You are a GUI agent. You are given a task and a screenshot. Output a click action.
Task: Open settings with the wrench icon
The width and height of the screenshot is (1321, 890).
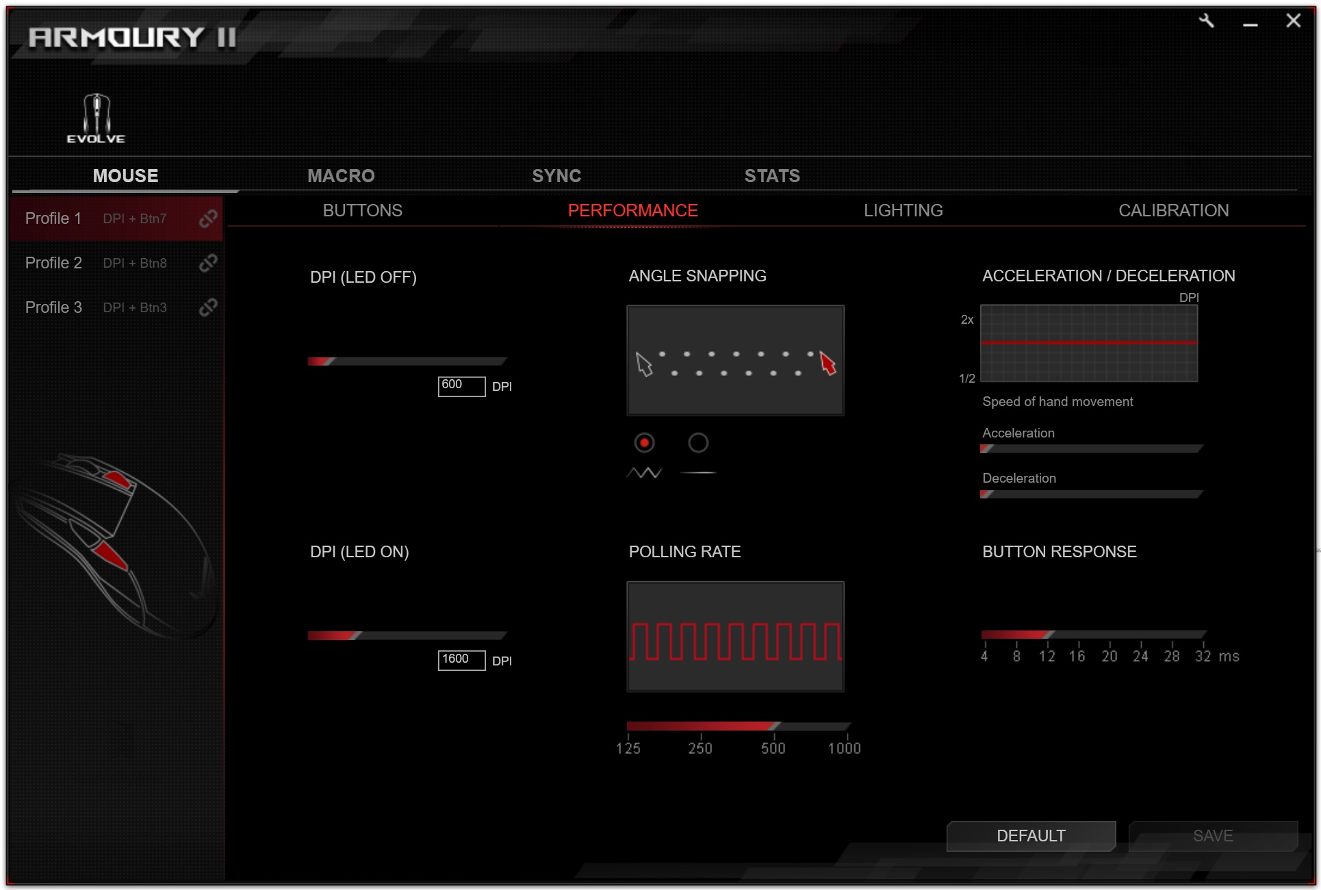(1207, 21)
